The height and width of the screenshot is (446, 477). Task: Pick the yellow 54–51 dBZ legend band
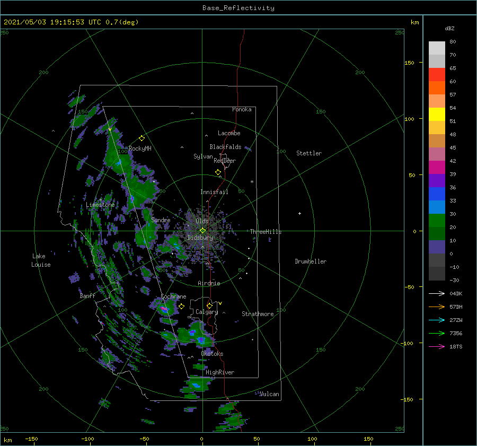tap(437, 115)
